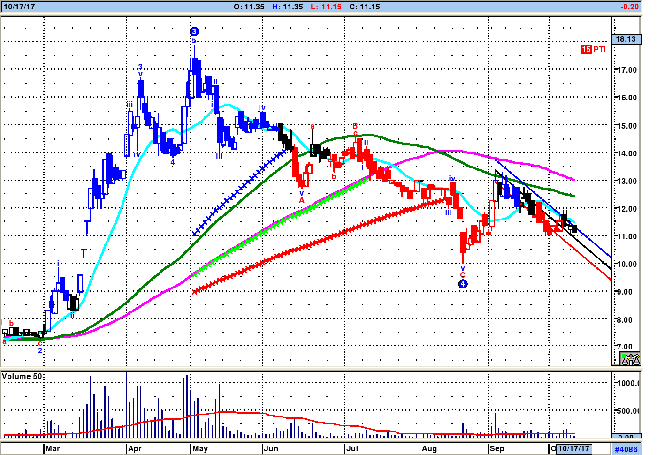The image size is (657, 455).
Task: Select the Mar label on the time axis
Action: 53,449
